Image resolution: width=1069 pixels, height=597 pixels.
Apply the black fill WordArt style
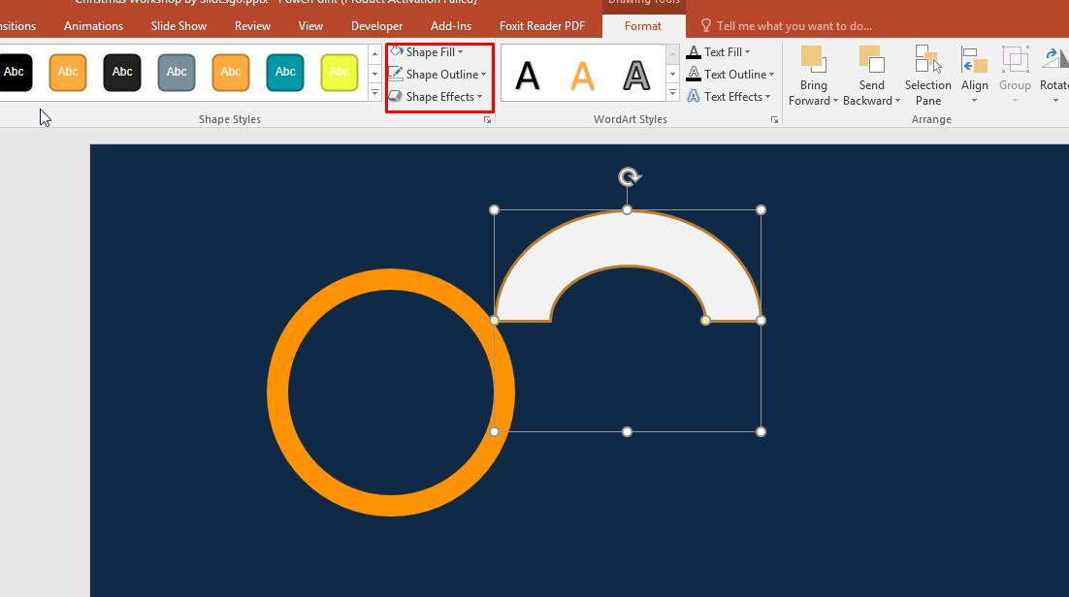[528, 75]
